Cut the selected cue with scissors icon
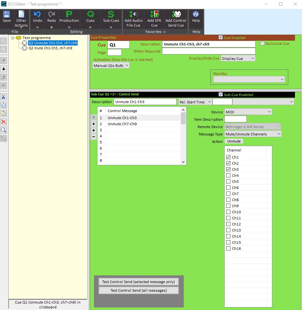The width and height of the screenshot is (302, 310). click(4, 97)
